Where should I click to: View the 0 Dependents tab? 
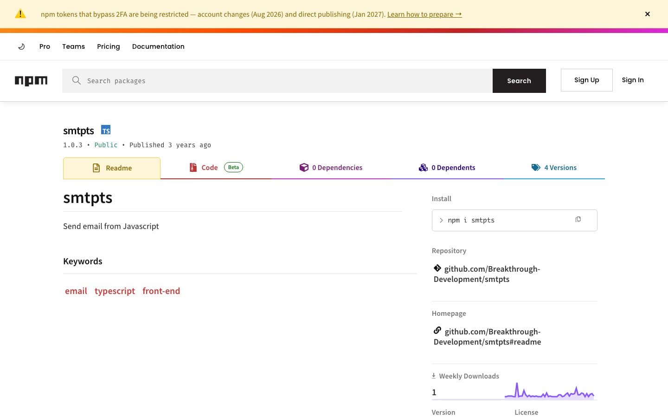click(x=447, y=168)
